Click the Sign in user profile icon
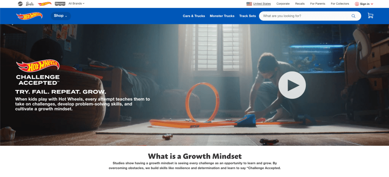The image size is (389, 177). tap(357, 4)
